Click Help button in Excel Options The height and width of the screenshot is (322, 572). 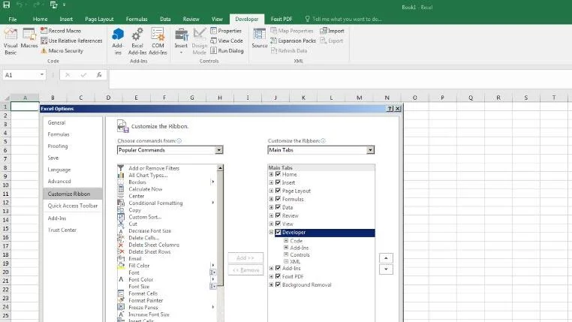pos(390,109)
